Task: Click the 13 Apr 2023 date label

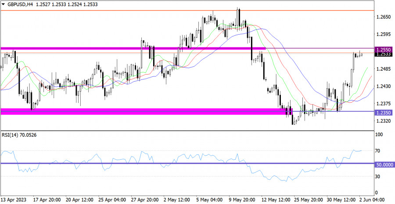Action: pos(14,200)
